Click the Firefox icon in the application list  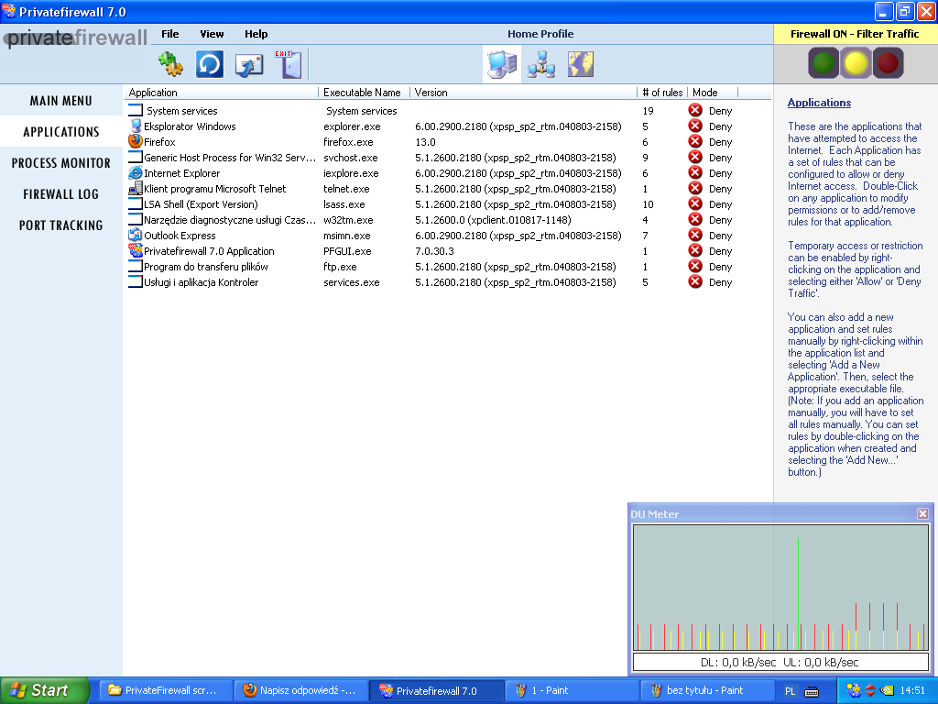[x=136, y=141]
